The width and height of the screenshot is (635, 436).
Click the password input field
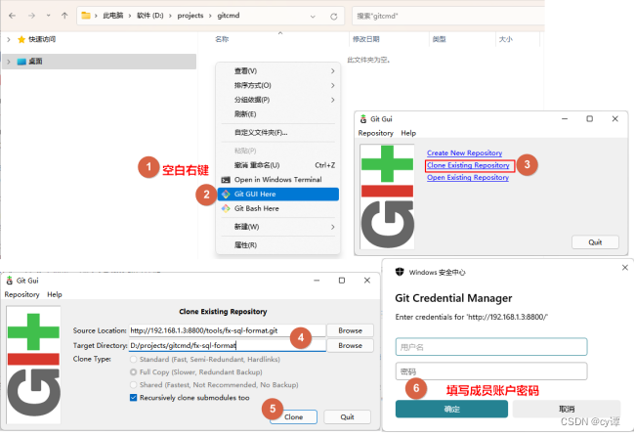pyautogui.click(x=491, y=371)
